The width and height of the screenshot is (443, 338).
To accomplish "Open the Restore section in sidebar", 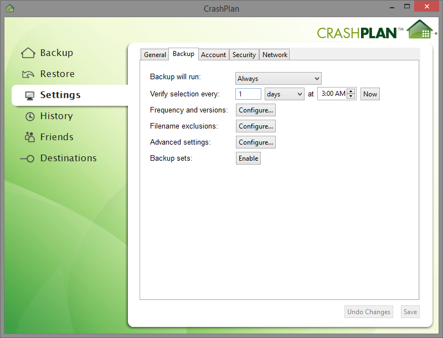I will 58,74.
